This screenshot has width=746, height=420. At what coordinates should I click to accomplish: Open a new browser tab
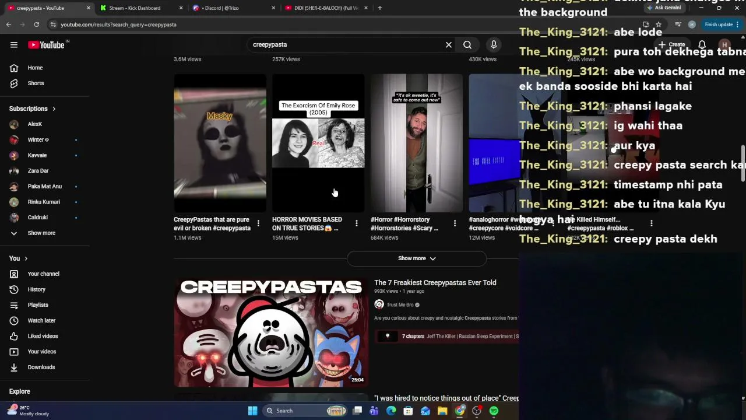click(380, 8)
